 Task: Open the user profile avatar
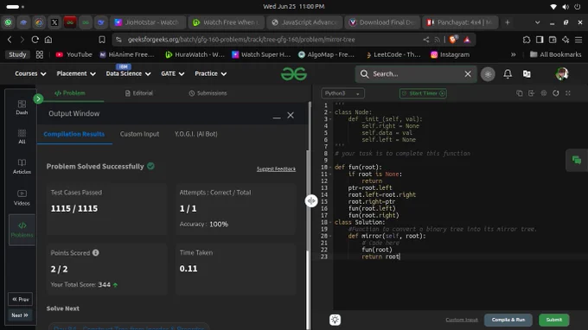pos(562,73)
